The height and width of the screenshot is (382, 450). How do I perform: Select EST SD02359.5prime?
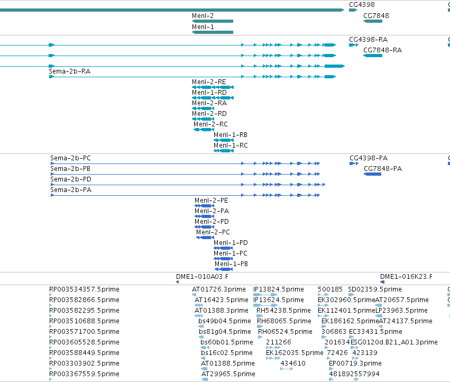[x=375, y=289]
